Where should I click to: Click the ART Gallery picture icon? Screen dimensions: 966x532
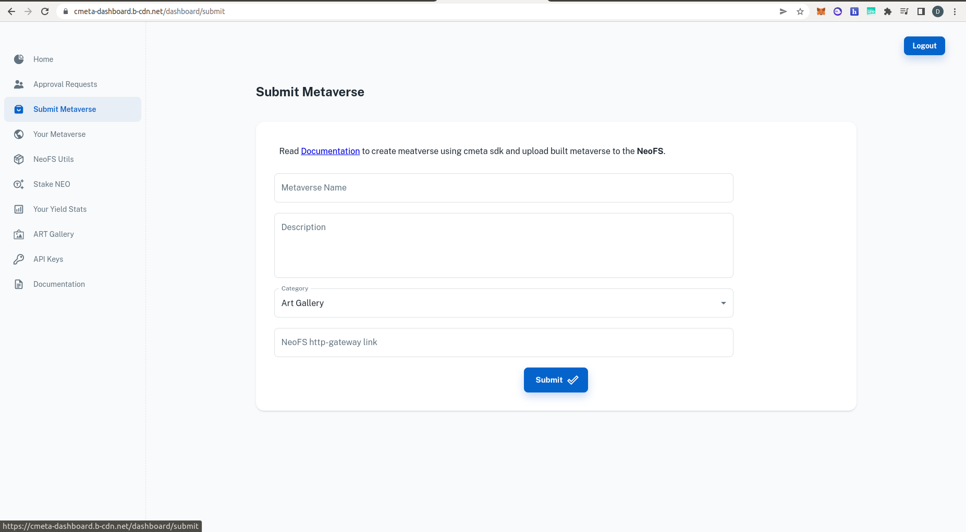tap(19, 234)
